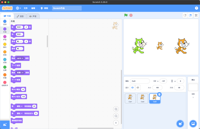200x129 pixels.
Task: Click the green flag to run the project
Action: pyautogui.click(x=126, y=15)
